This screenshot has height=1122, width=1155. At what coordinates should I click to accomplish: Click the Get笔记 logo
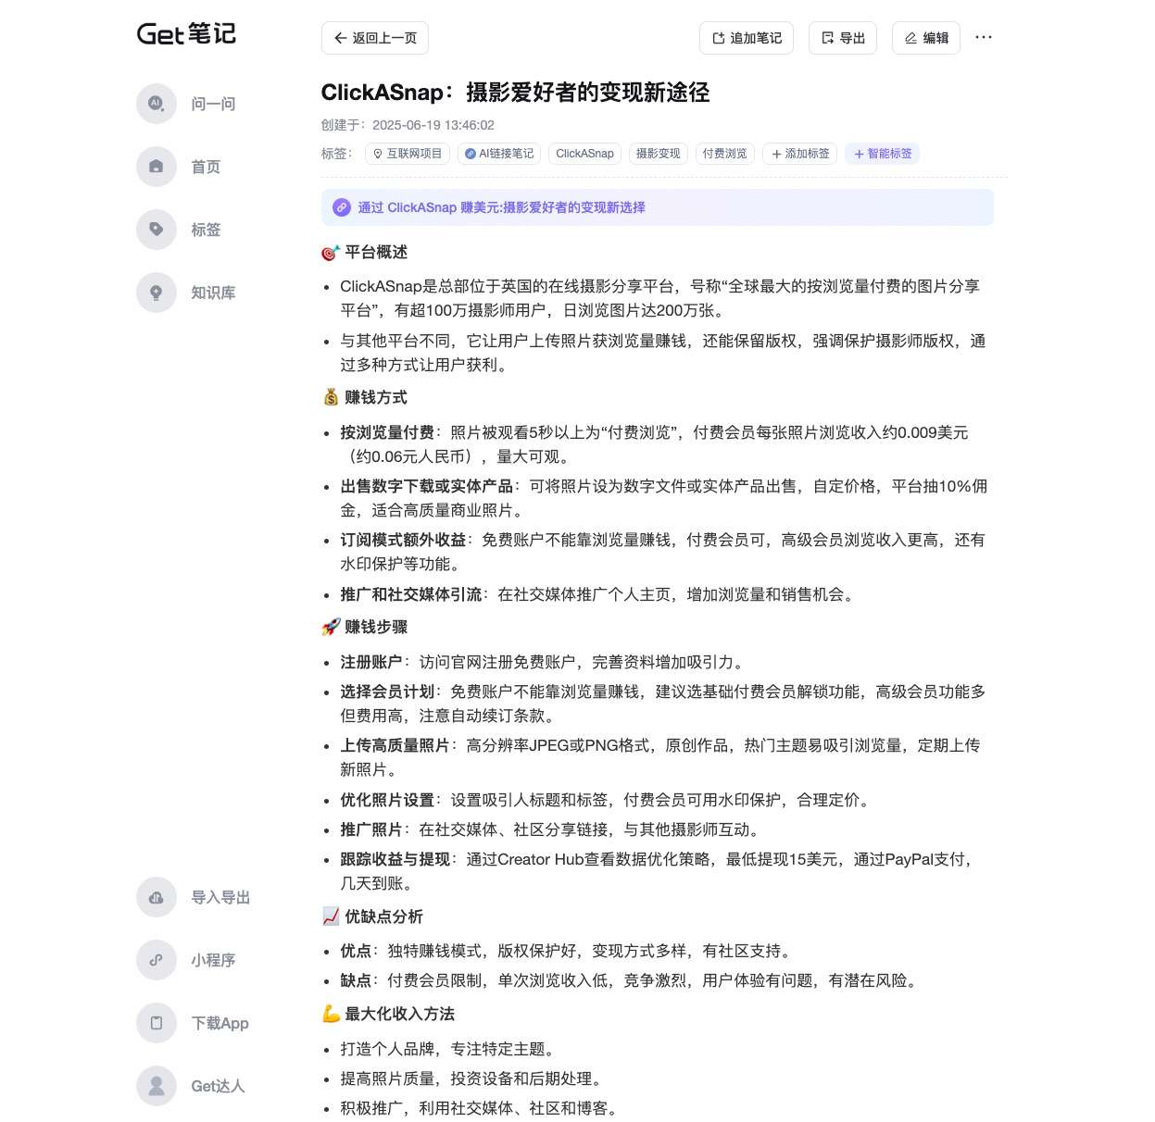pos(186,34)
